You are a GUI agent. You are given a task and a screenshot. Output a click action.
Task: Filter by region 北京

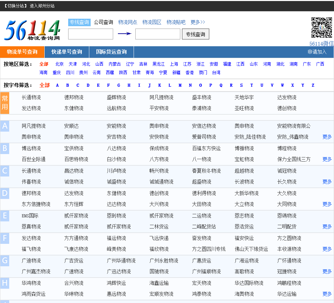pos(59,64)
